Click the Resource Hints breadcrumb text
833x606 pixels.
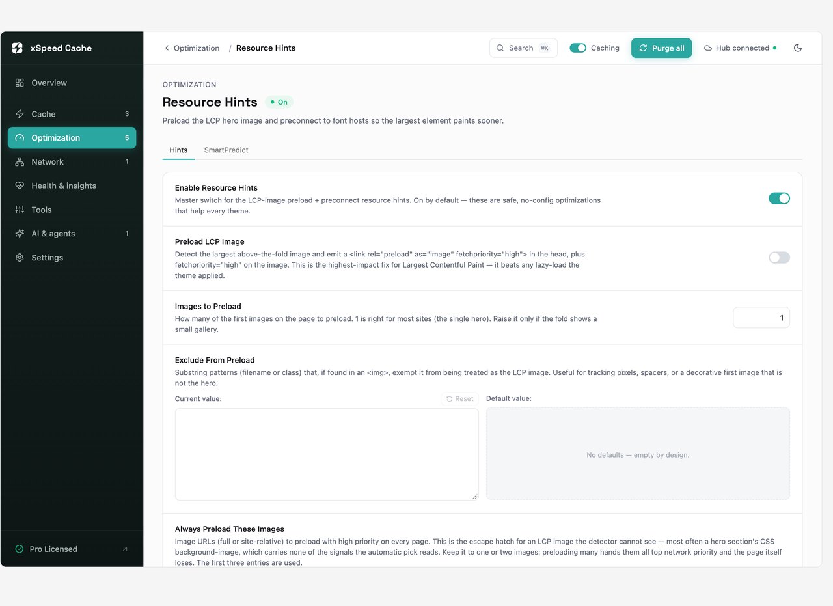266,48
